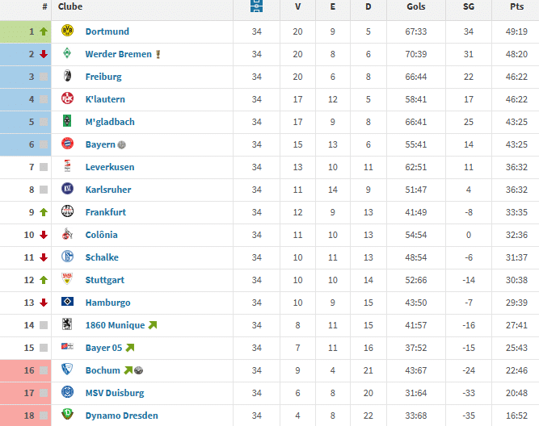Click the Schalke club crest icon
Image resolution: width=539 pixels, height=426 pixels.
(x=68, y=257)
